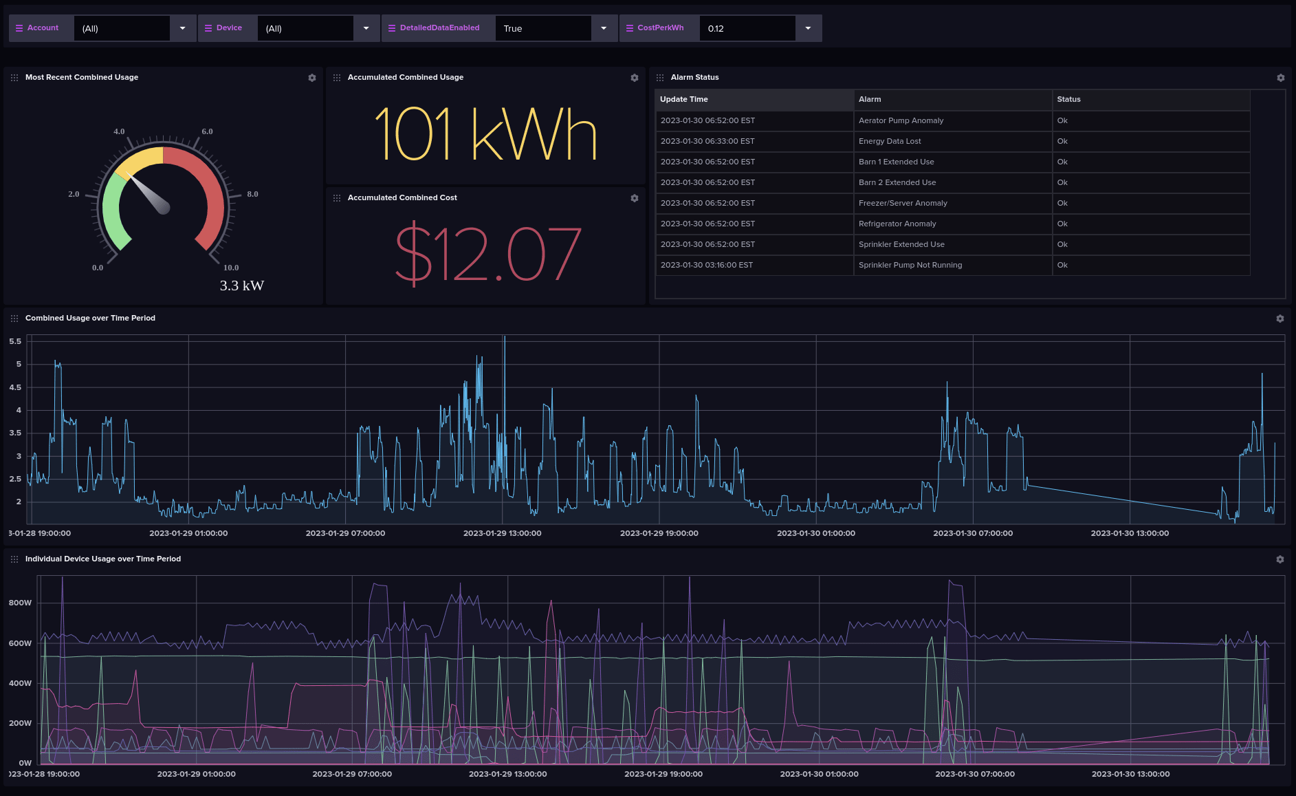Open the settings gear on Accumulated Combined Usage panel
The height and width of the screenshot is (796, 1296).
635,78
